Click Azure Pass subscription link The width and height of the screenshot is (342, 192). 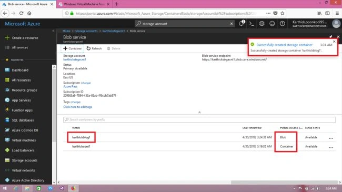(70, 86)
